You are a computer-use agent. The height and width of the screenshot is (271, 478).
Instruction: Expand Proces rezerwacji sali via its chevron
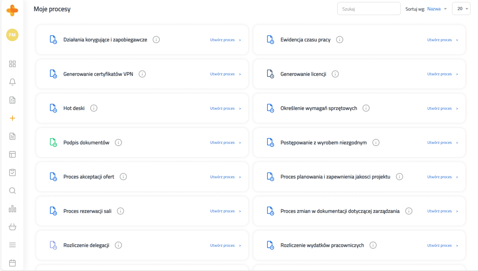(x=240, y=211)
